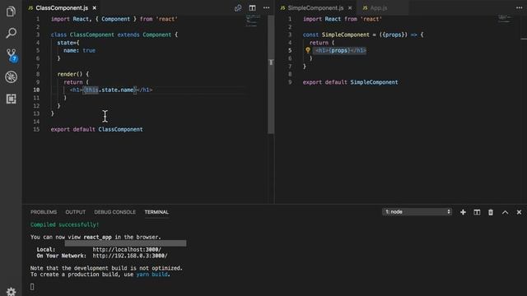The image size is (527, 296).
Task: Click 'export default SimpleComponent' text
Action: pos(350,82)
